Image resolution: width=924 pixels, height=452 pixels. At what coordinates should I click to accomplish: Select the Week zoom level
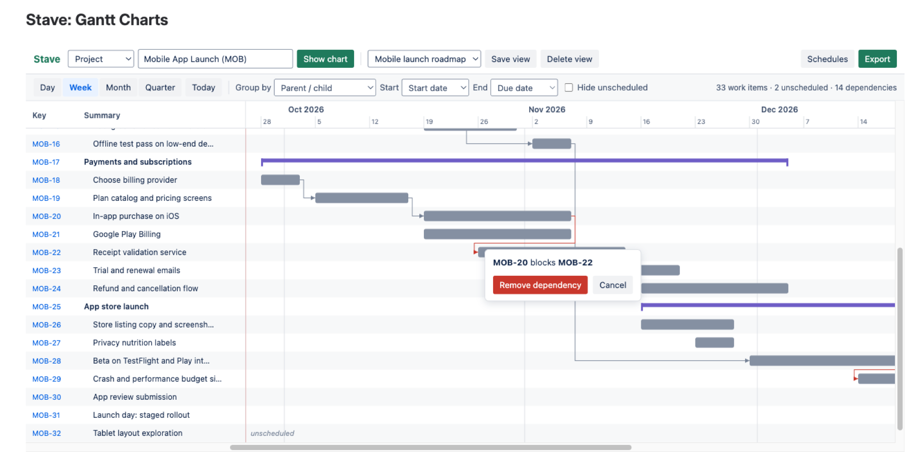pyautogui.click(x=80, y=87)
